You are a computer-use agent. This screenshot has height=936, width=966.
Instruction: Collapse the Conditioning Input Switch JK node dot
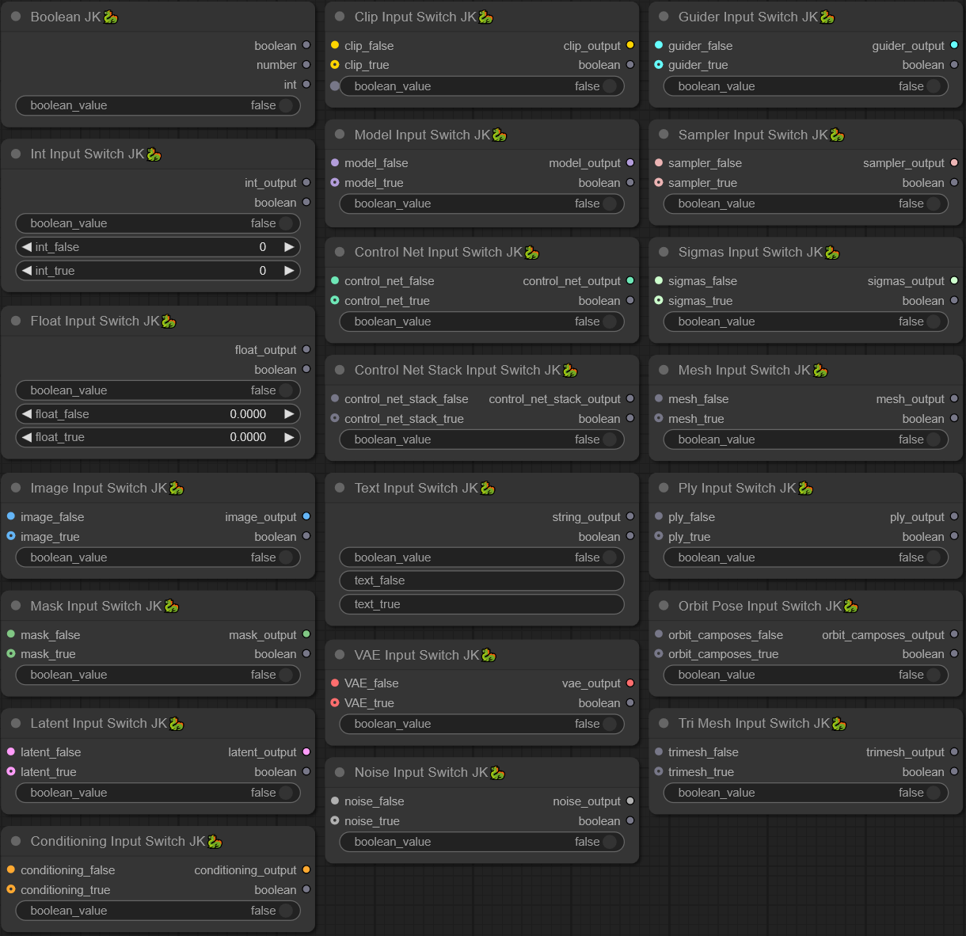pyautogui.click(x=16, y=841)
